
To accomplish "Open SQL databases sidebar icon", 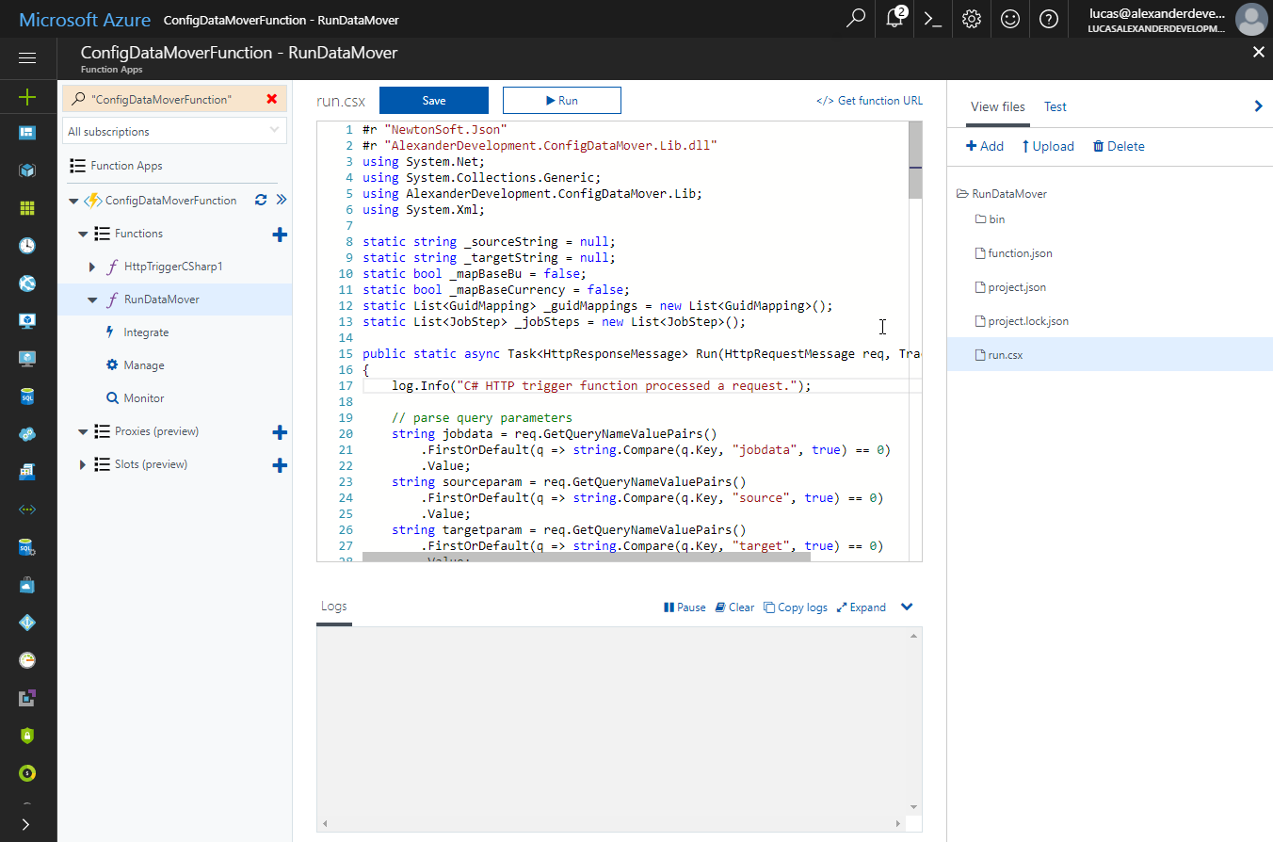I will [27, 397].
